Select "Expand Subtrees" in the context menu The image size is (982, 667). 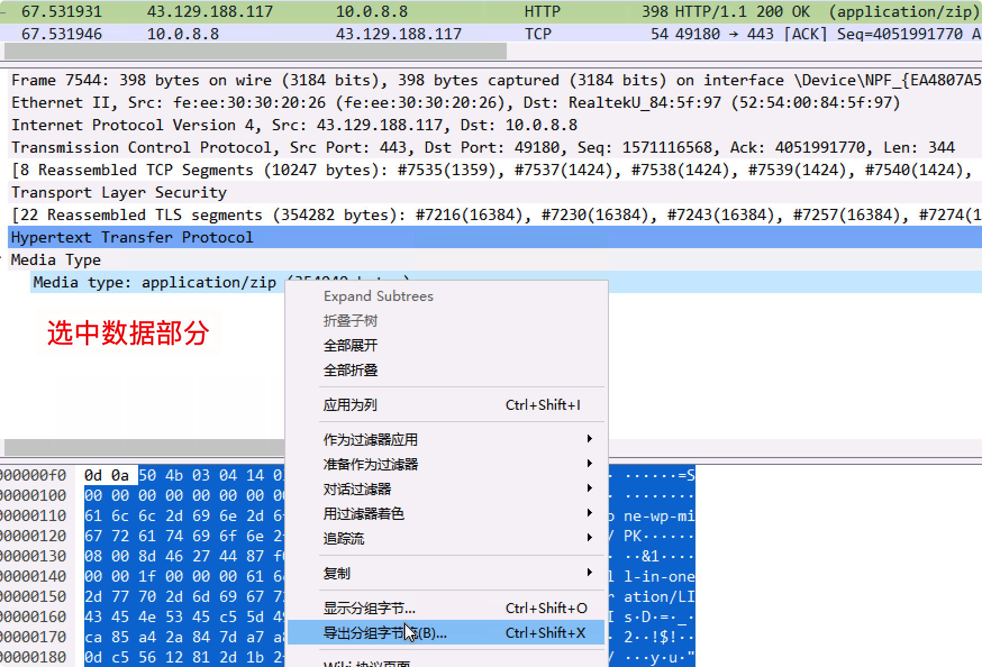[x=378, y=296]
